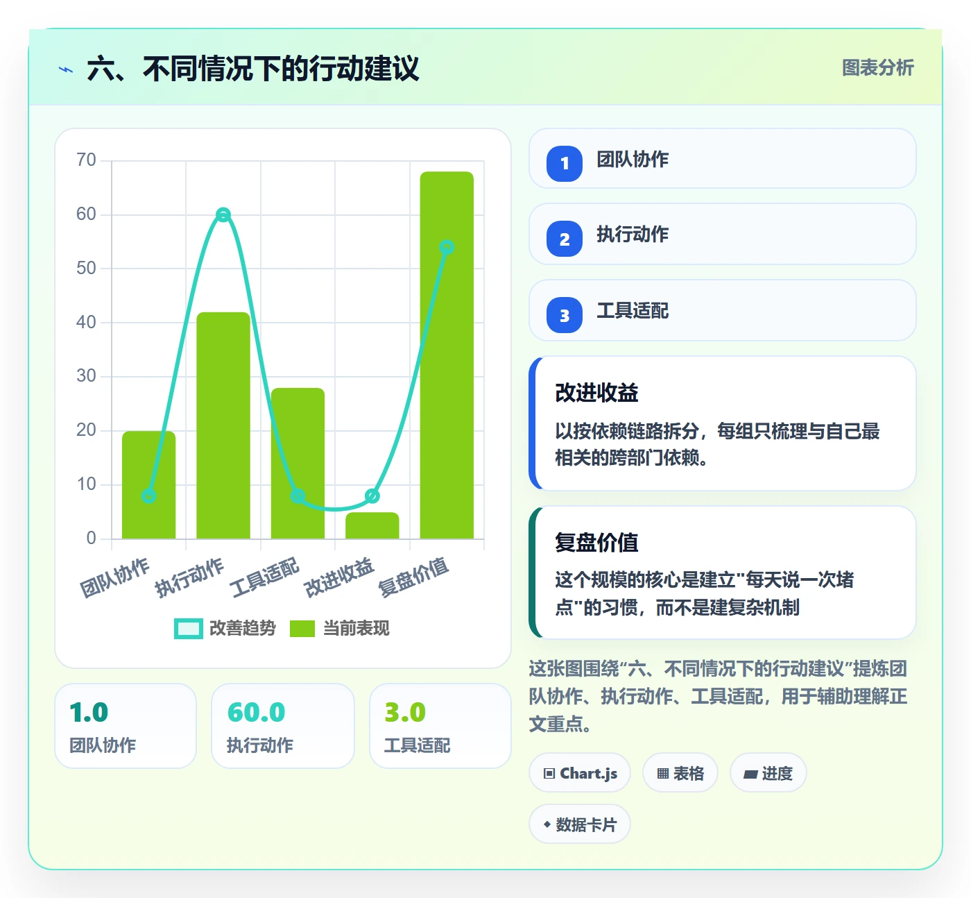Click the green 工具适配 bar in chart
This screenshot has width=971, height=898.
pos(298,464)
